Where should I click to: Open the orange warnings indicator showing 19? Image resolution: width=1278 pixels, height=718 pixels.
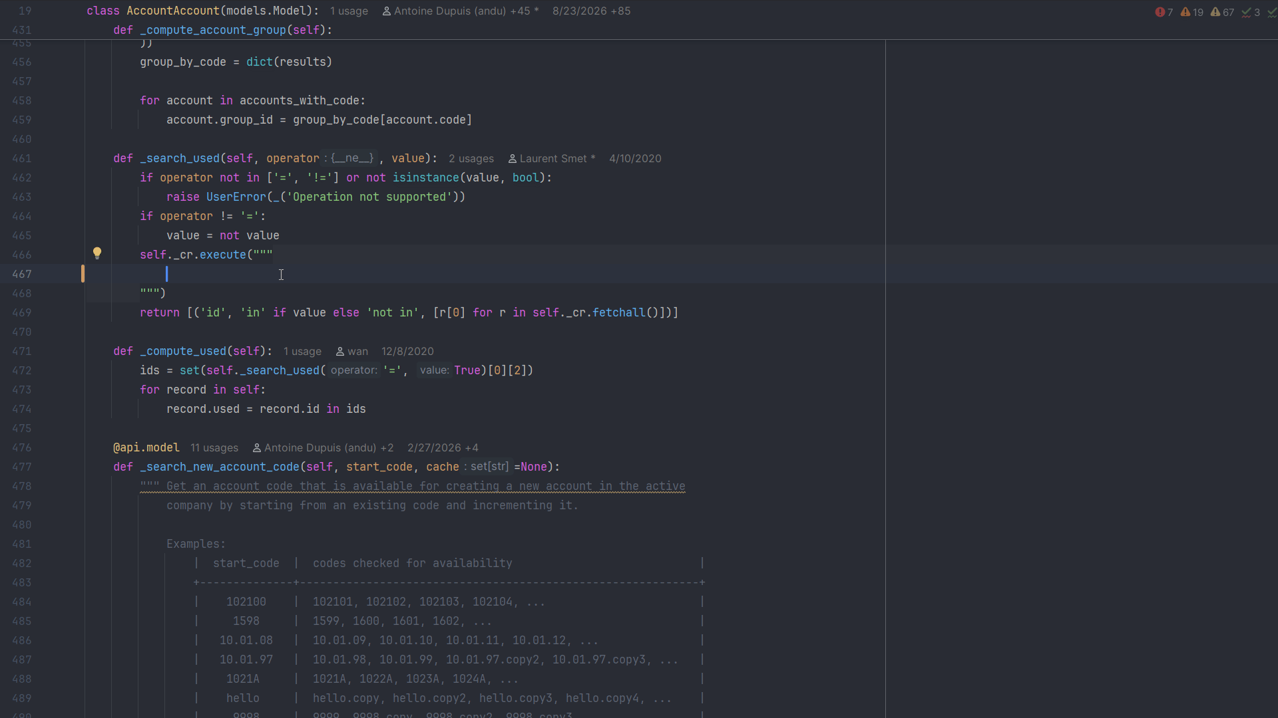(x=1191, y=12)
